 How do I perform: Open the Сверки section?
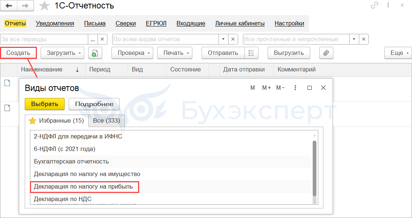tap(126, 23)
